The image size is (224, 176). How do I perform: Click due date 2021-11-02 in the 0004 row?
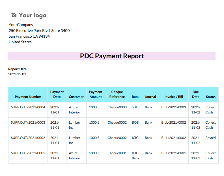[x=196, y=110]
